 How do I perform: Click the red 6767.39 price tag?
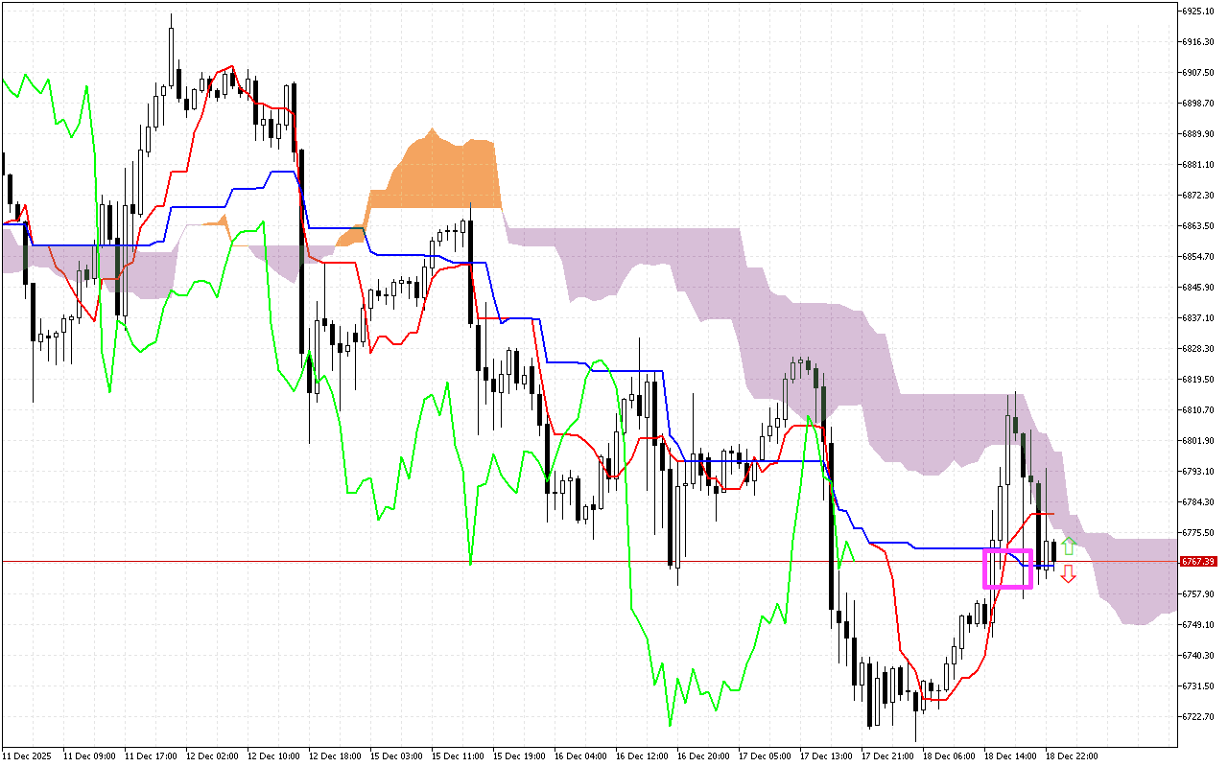click(1198, 561)
